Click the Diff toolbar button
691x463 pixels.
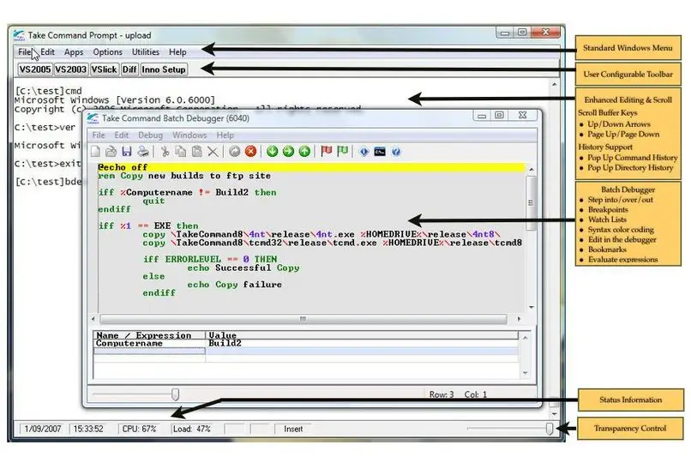129,69
